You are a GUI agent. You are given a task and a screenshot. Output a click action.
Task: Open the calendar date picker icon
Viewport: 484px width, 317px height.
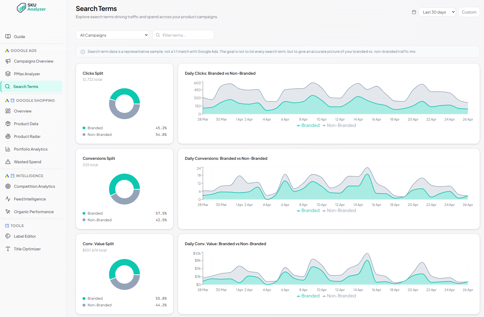tap(414, 12)
